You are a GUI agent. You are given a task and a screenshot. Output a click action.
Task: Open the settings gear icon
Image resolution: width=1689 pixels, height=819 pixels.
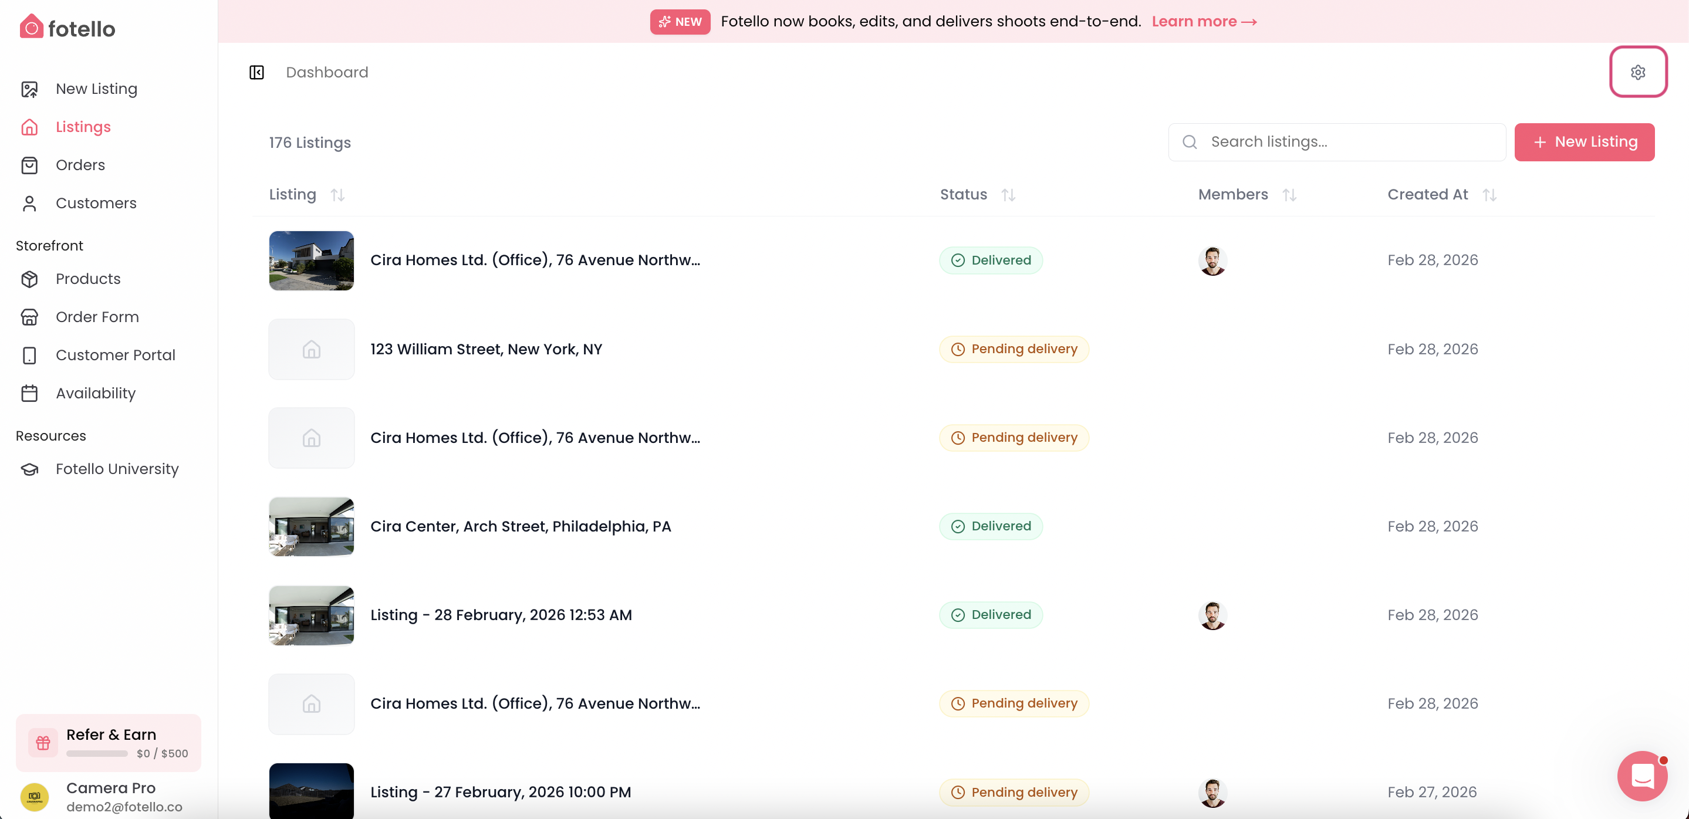click(1637, 72)
